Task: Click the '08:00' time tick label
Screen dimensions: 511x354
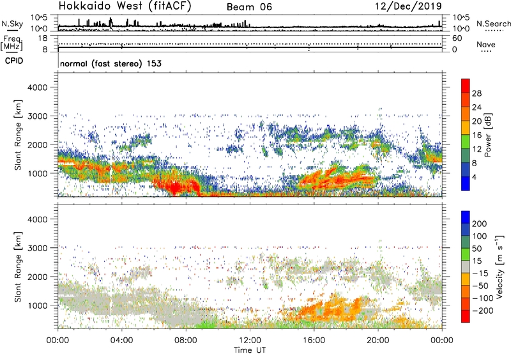Action: (x=185, y=341)
